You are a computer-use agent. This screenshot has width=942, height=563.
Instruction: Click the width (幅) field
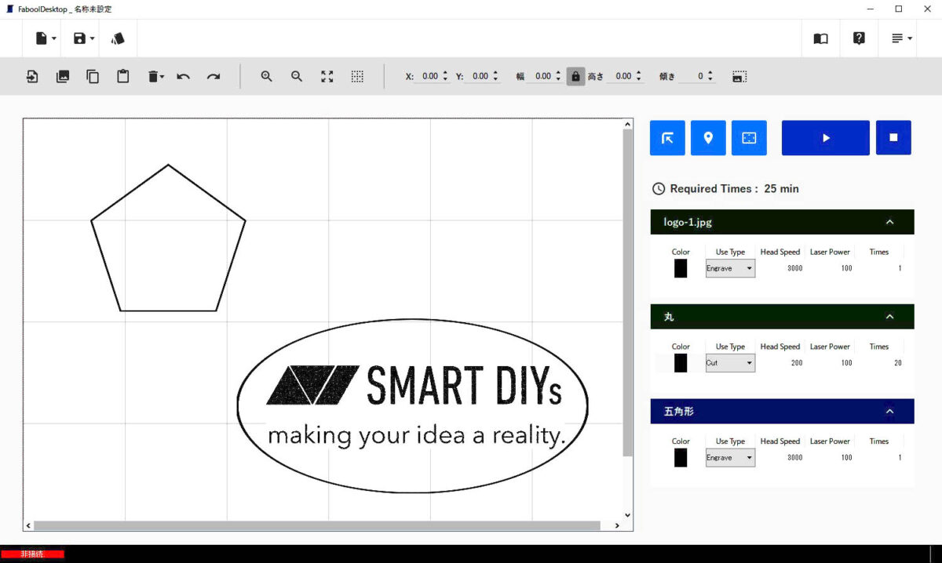542,76
